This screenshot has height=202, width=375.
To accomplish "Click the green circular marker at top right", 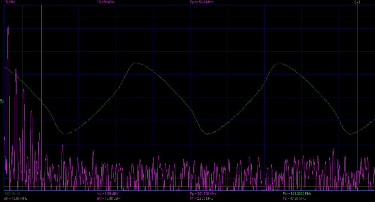I will click(x=357, y=2).
